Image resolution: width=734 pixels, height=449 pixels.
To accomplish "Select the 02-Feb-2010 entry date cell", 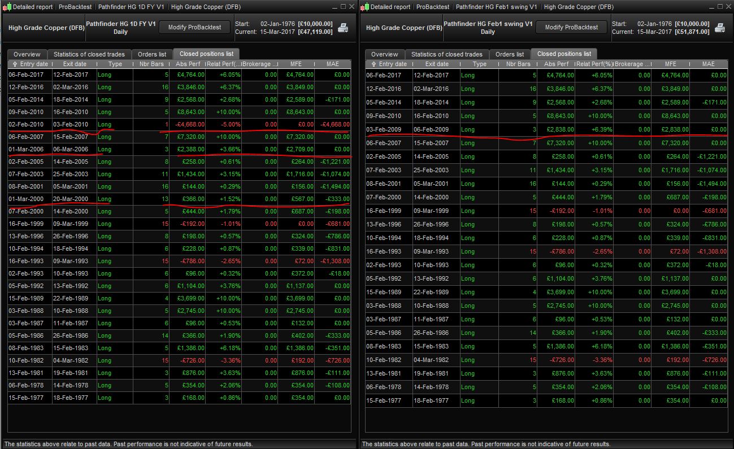I will coord(30,124).
